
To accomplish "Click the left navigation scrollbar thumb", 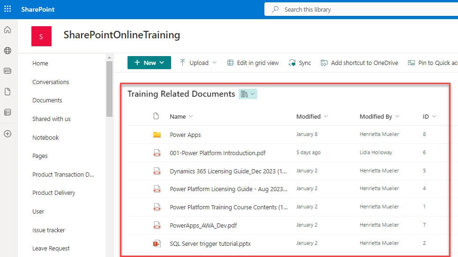I will click(x=110, y=89).
